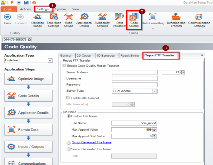213x165 pixels.
Task: Select Server Generated File Name radio button
Action: click(69, 149)
